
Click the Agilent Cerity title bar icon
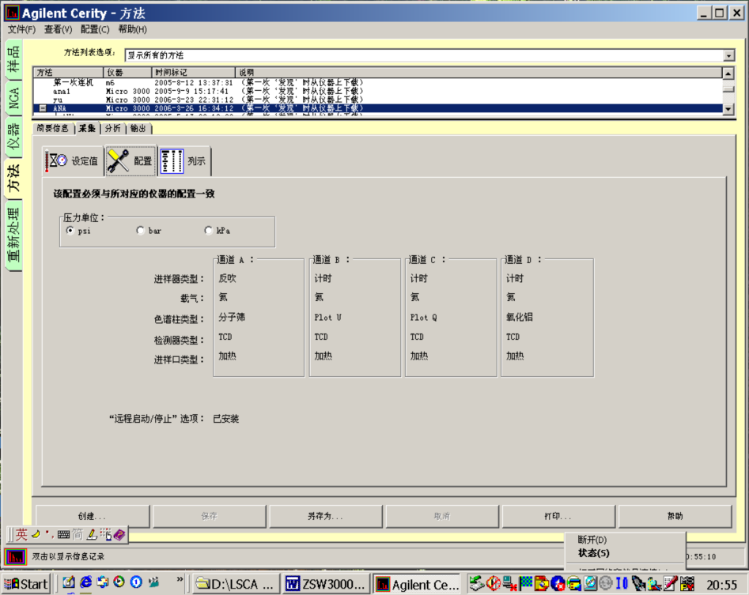(x=12, y=13)
